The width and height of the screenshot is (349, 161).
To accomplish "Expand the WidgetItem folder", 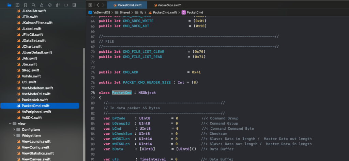I will click(14, 135).
